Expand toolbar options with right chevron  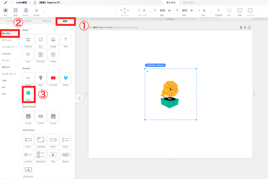tap(44, 11)
